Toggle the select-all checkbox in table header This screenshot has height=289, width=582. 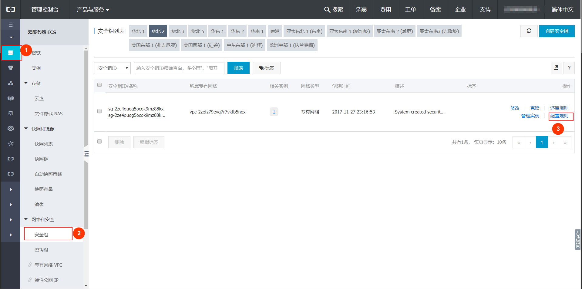pos(99,85)
